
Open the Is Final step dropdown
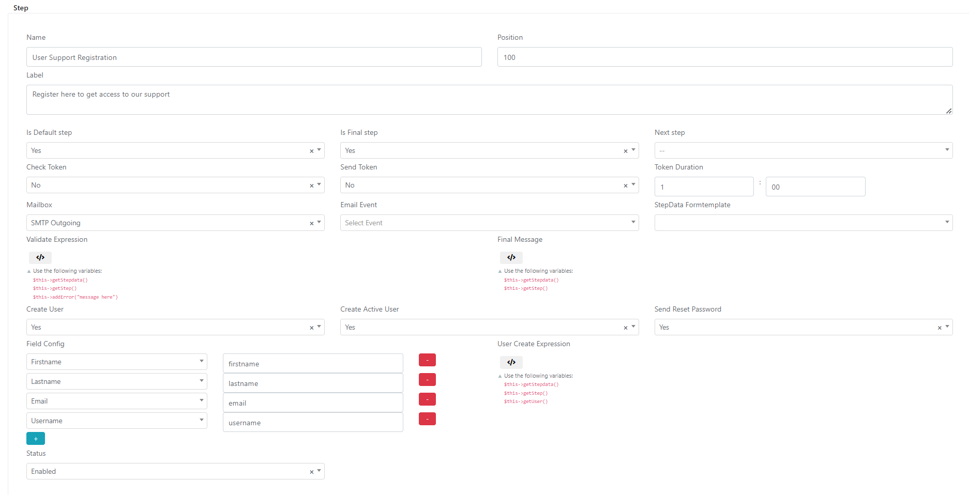tap(489, 150)
